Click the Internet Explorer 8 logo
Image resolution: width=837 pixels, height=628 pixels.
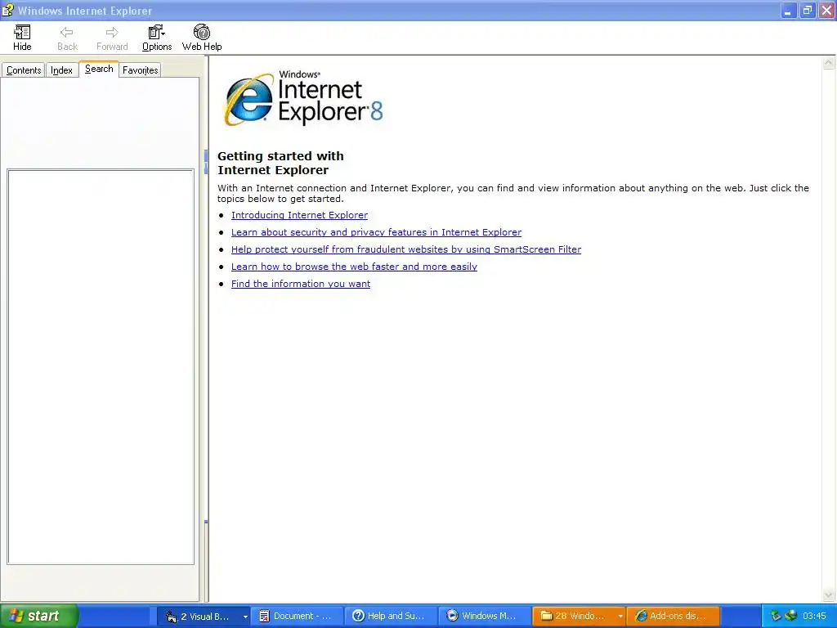point(303,98)
